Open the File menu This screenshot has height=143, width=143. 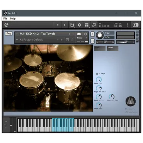coord(5,19)
